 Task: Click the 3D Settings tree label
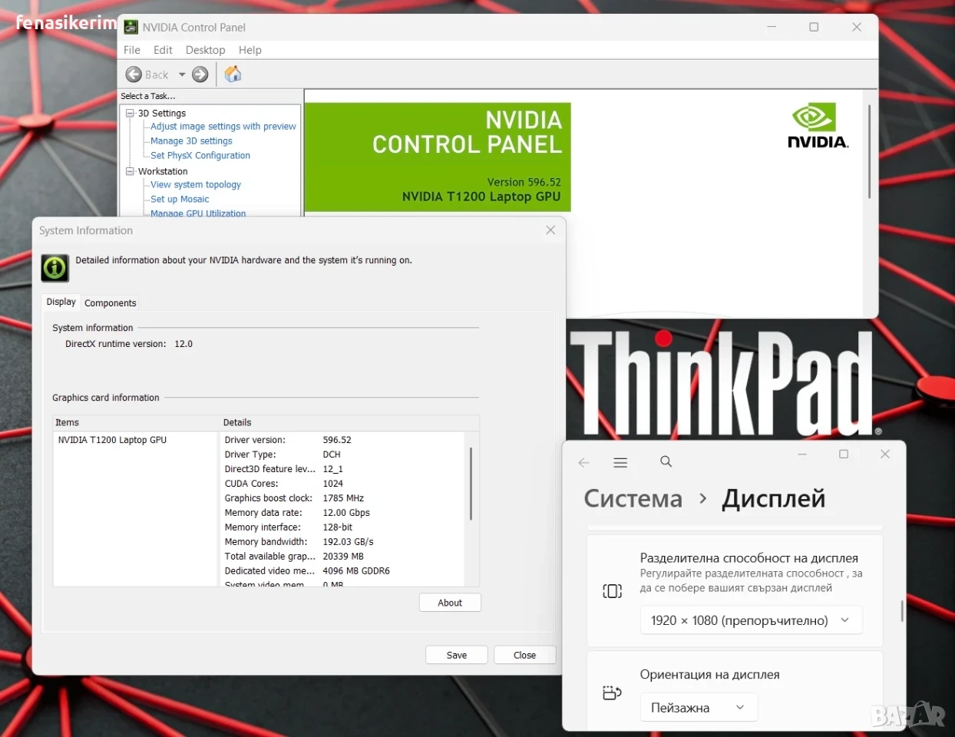tap(162, 113)
